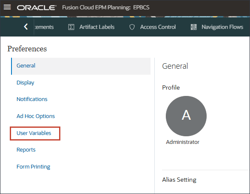
Task: Open Artifact Labels card
Action: point(91,27)
